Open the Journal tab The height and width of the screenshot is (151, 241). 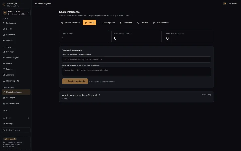[x=143, y=23]
